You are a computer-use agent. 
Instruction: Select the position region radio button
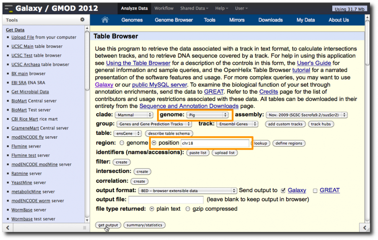(154, 143)
